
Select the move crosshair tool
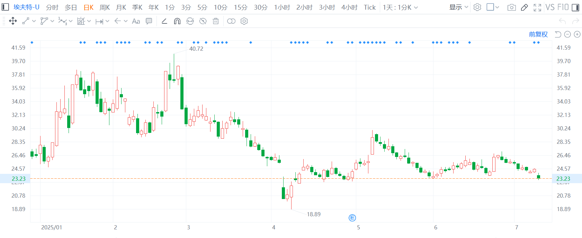tap(13, 21)
